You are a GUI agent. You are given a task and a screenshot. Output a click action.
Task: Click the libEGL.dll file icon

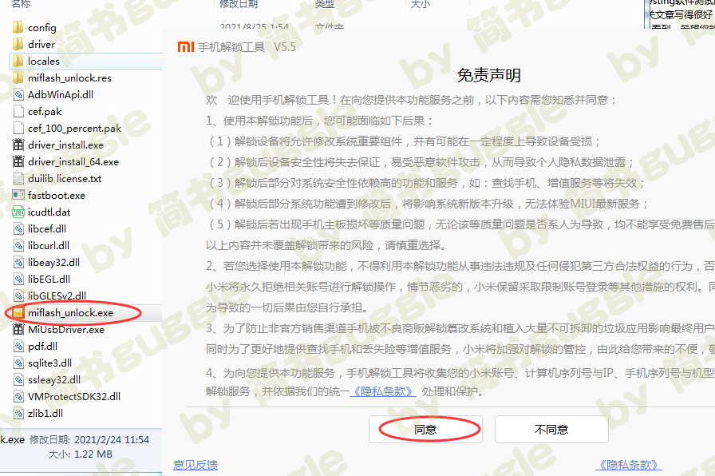point(18,280)
